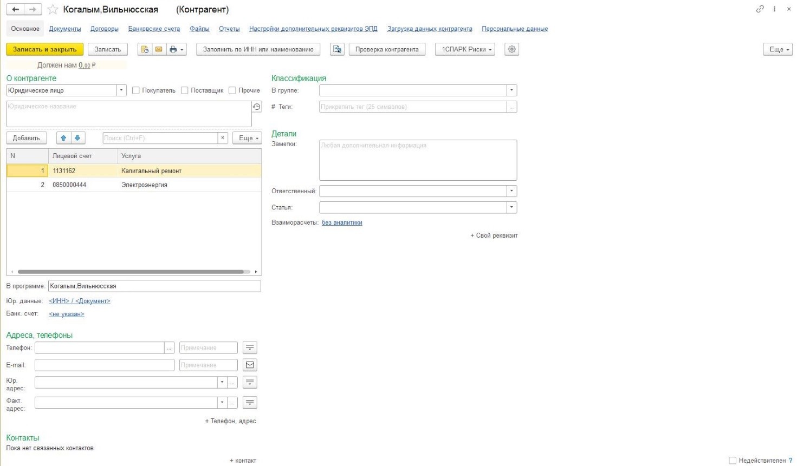Tick the Поставщик checkbox
Image resolution: width=797 pixels, height=466 pixels.
click(x=185, y=90)
